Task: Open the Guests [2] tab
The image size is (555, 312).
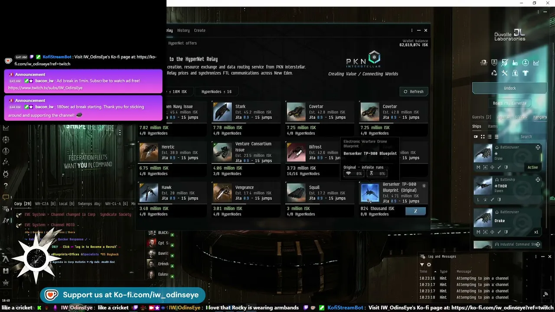Action: (482, 117)
